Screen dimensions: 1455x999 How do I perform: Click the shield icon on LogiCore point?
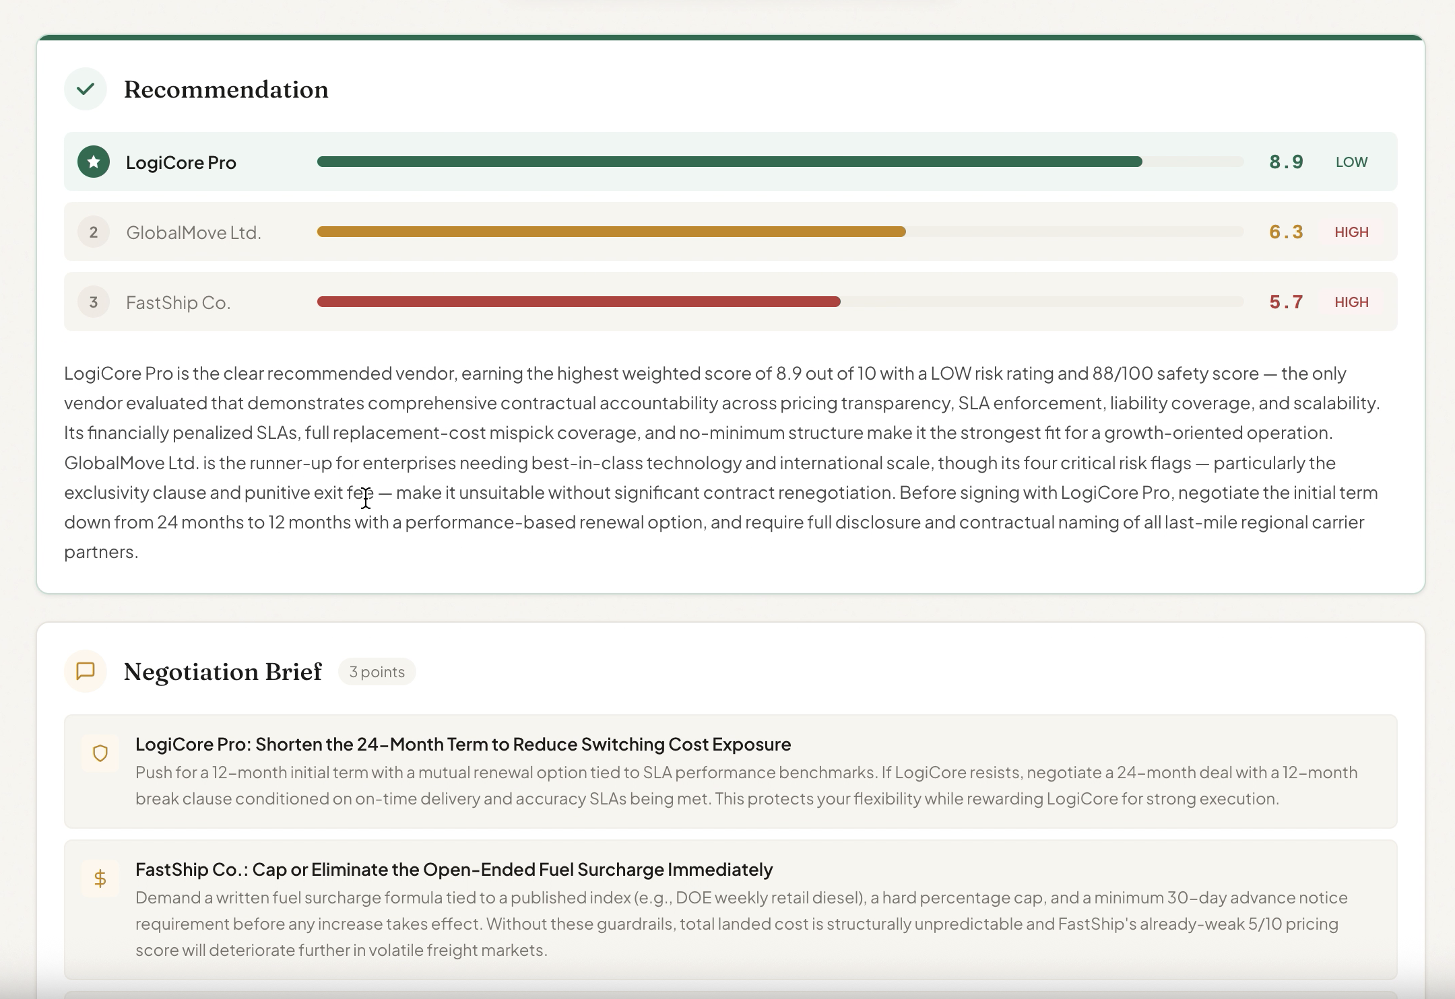(x=100, y=753)
